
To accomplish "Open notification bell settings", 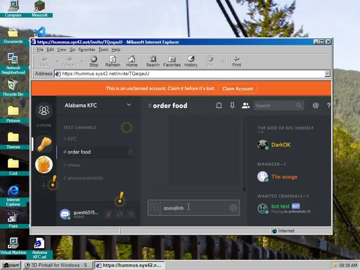I will (x=219, y=105).
